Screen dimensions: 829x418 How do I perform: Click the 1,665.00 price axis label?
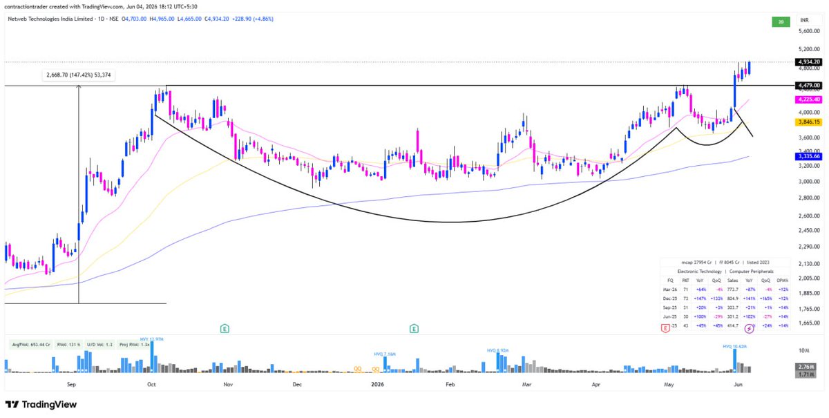pos(808,323)
